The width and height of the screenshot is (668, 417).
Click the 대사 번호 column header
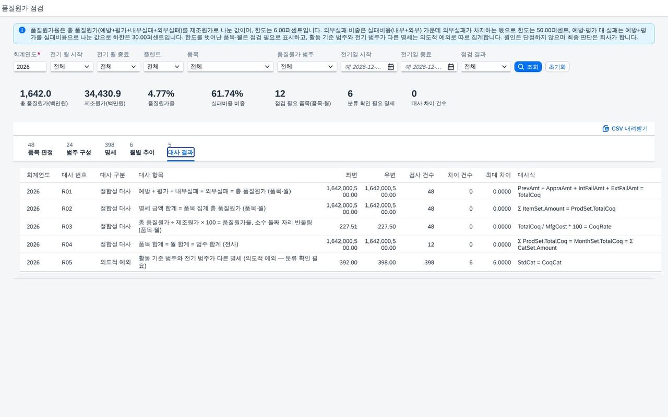pos(74,175)
